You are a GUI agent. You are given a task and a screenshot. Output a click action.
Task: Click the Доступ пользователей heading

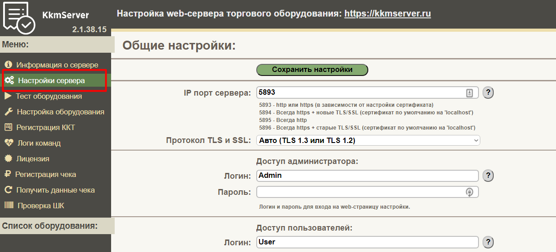304,228
